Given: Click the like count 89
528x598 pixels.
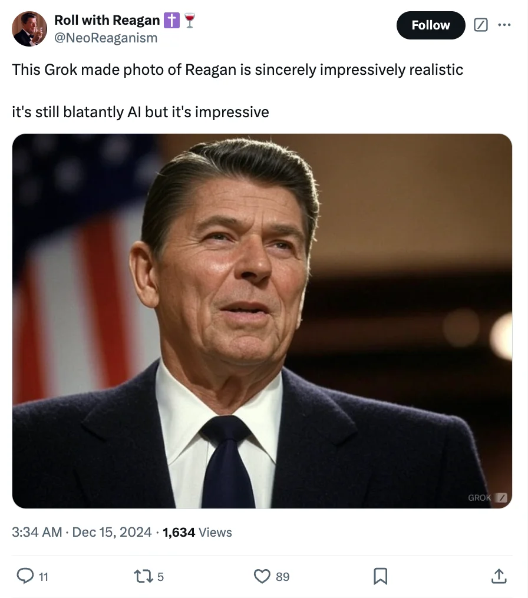Looking at the screenshot, I should pyautogui.click(x=283, y=576).
